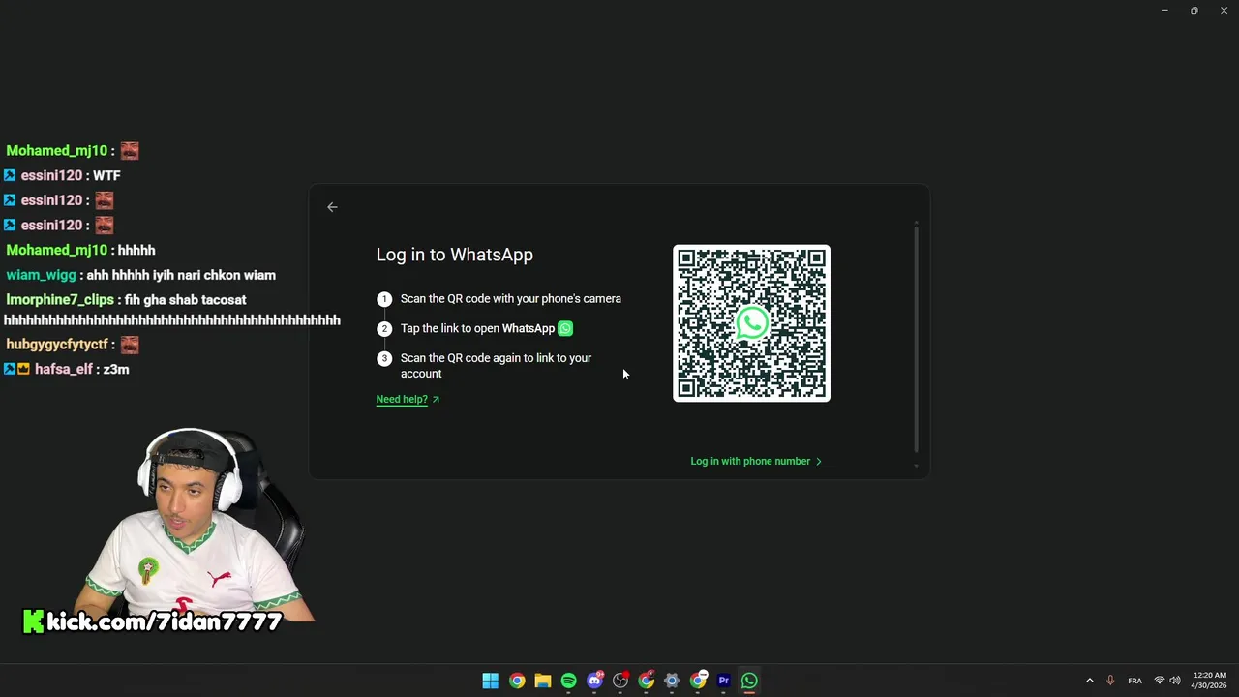Click the back arrow in WhatsApp login

pyautogui.click(x=332, y=207)
